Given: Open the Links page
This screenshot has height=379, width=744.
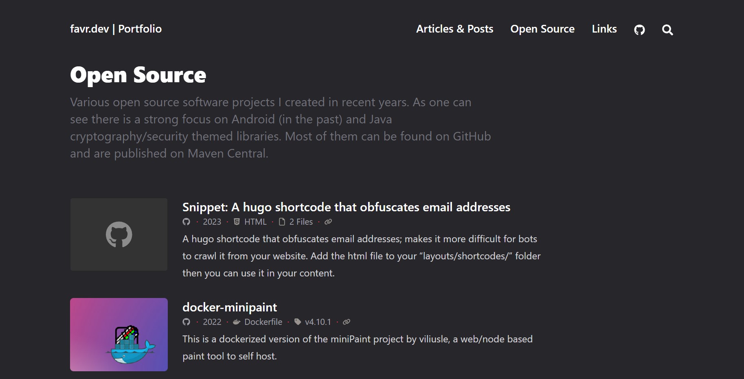Looking at the screenshot, I should point(604,29).
